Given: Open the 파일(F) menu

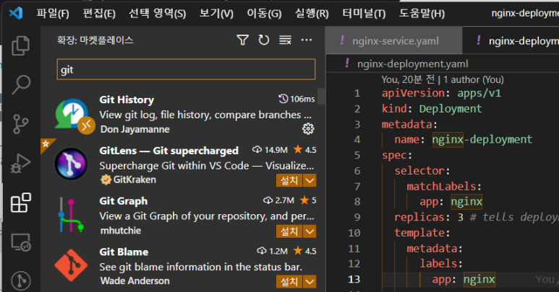Looking at the screenshot, I should [x=53, y=14].
